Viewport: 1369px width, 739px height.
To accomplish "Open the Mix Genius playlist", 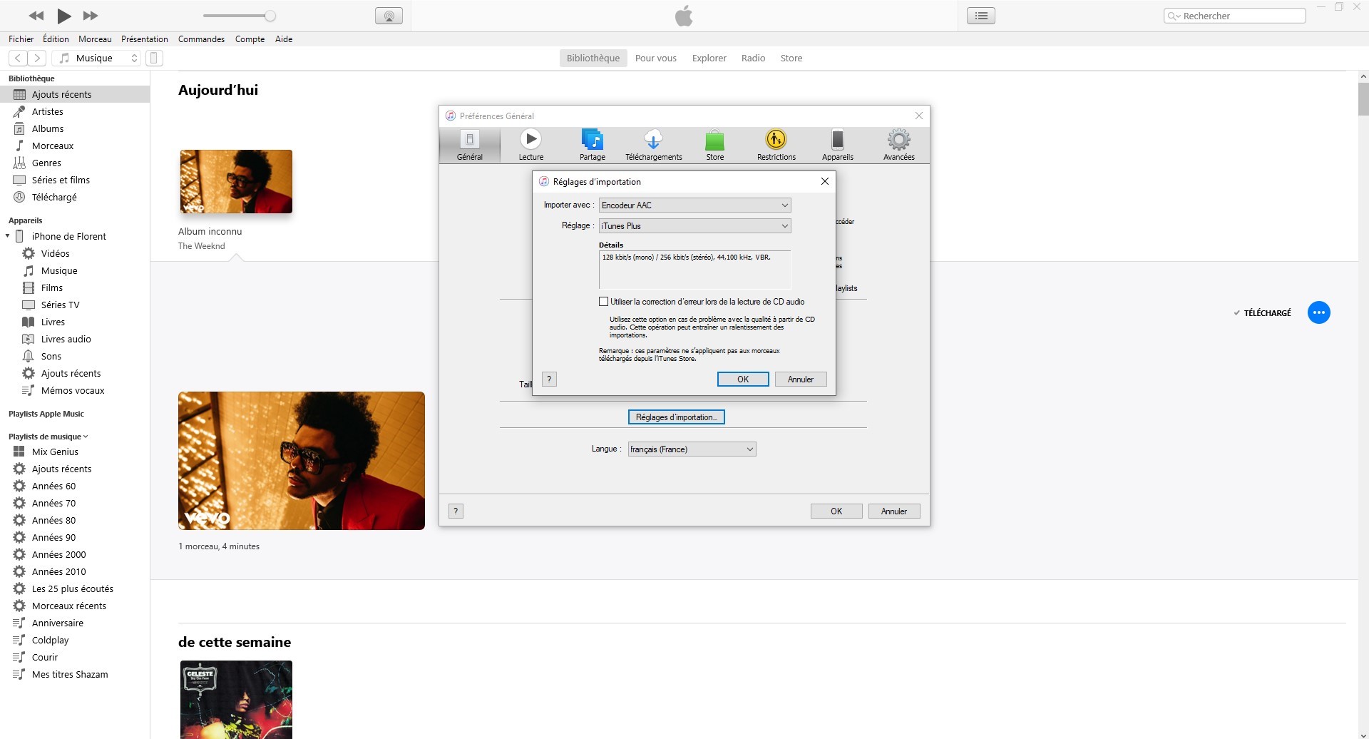I will point(75,452).
